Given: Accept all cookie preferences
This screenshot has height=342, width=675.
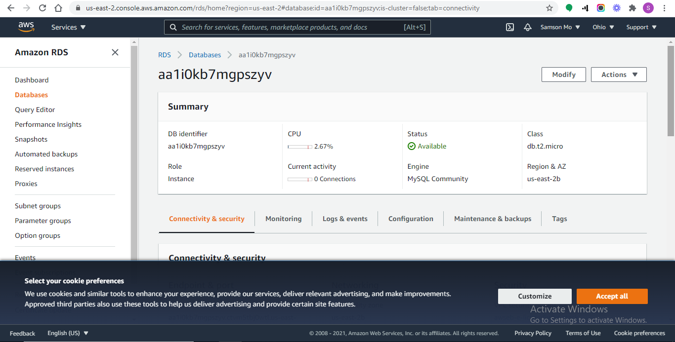Looking at the screenshot, I should point(612,296).
